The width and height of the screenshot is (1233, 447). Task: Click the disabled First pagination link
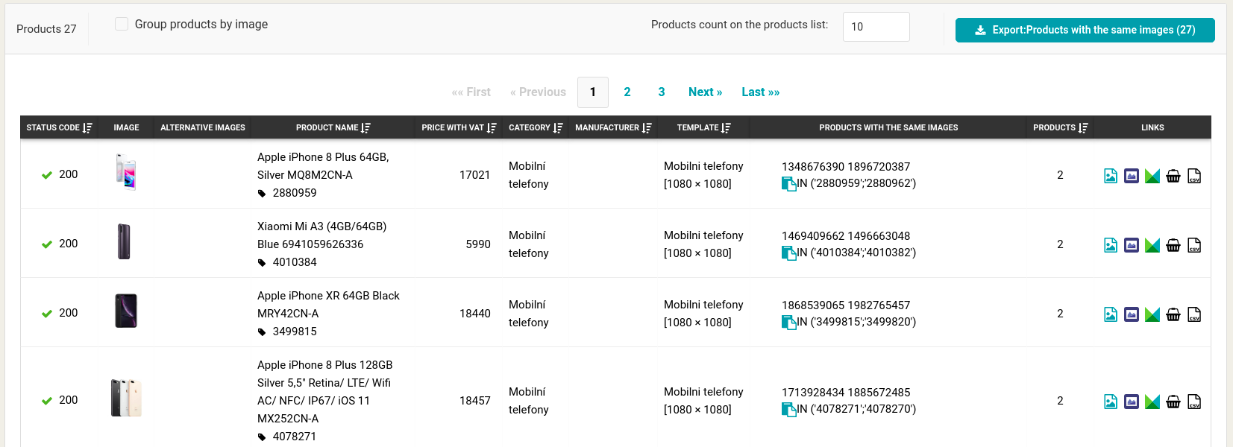(471, 92)
